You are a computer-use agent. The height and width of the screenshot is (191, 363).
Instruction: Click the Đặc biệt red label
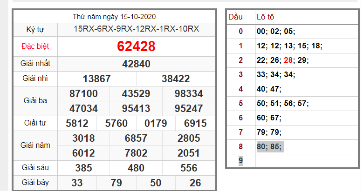point(35,46)
